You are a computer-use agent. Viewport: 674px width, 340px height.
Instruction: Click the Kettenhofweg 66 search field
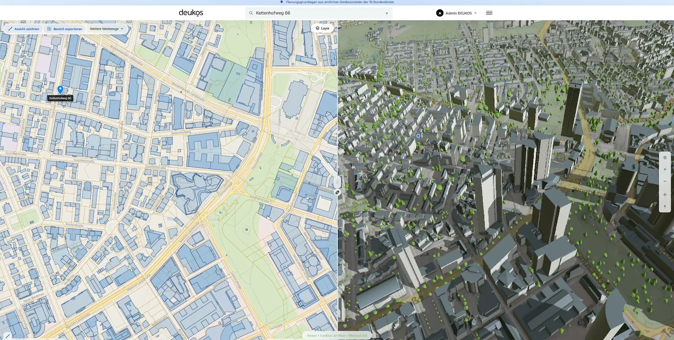(x=319, y=13)
